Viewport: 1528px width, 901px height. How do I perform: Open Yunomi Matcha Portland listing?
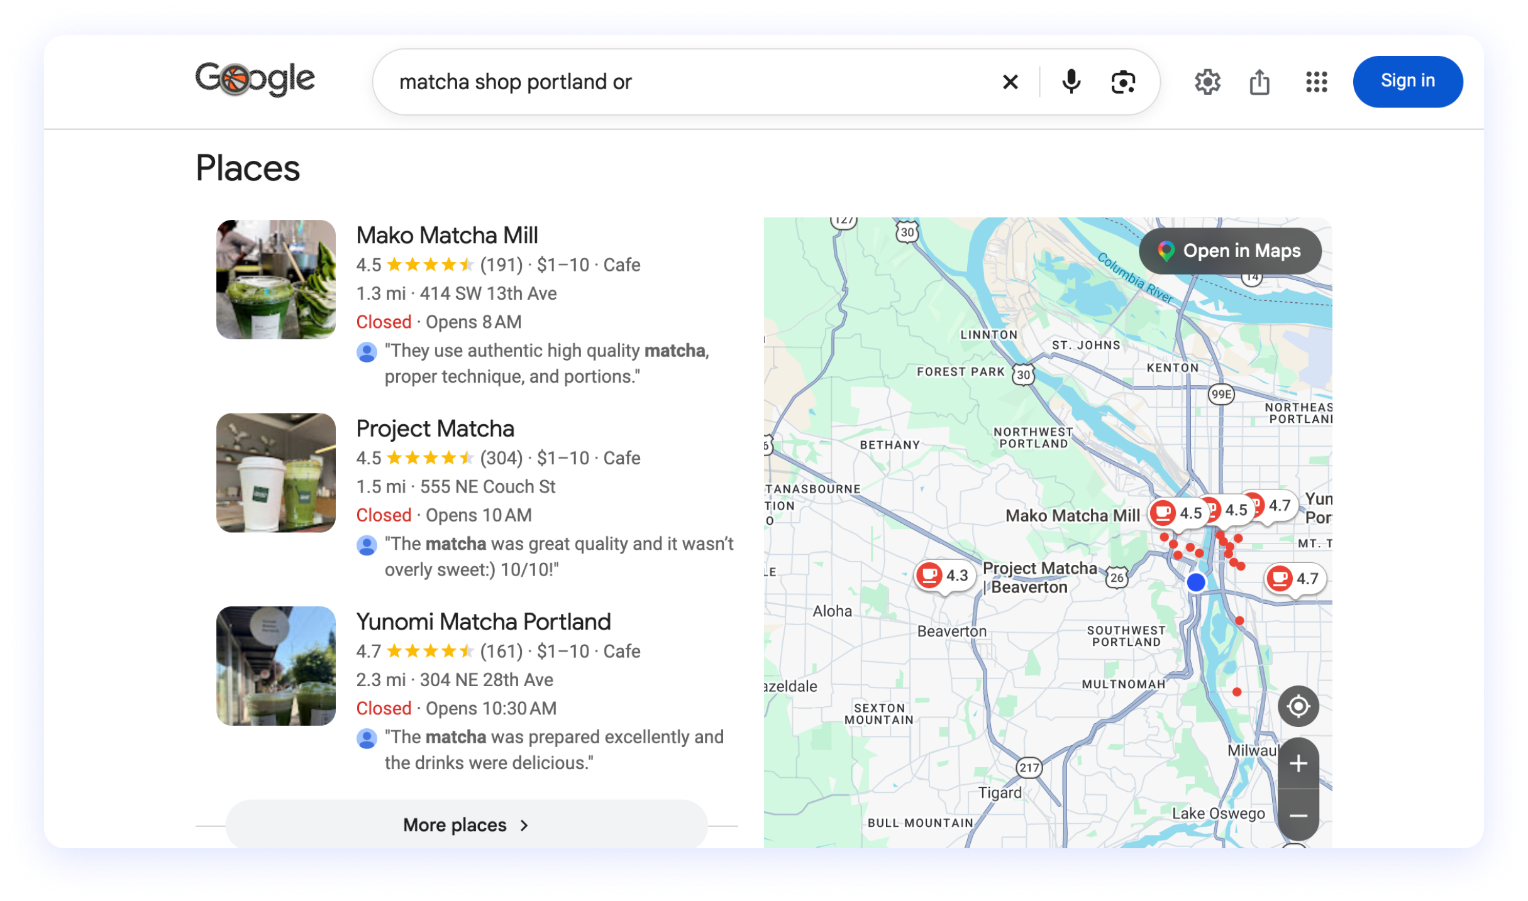click(x=484, y=621)
